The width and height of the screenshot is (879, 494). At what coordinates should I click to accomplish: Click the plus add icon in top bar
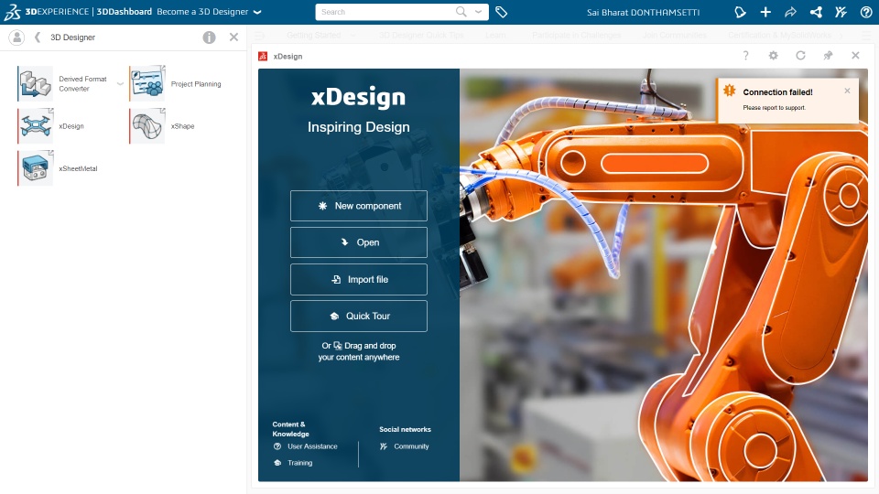tap(765, 12)
